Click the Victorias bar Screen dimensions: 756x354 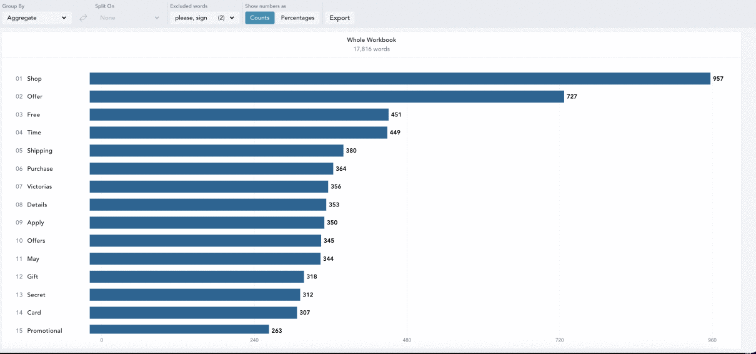coord(209,186)
